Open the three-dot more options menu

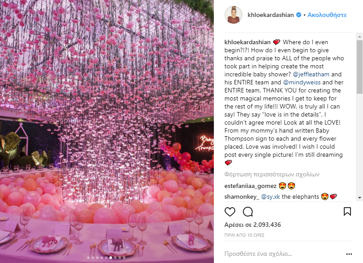tap(349, 254)
